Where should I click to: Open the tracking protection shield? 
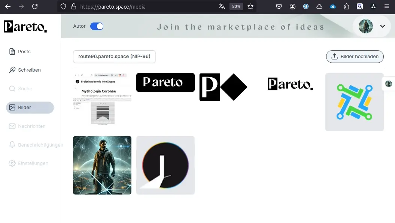click(63, 7)
